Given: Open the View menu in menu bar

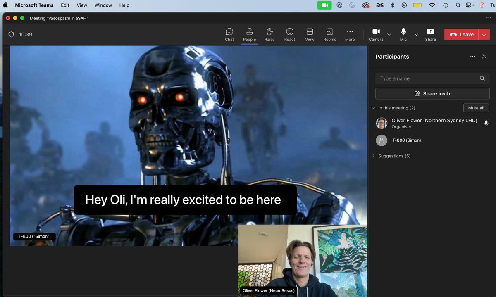Looking at the screenshot, I should (x=82, y=5).
